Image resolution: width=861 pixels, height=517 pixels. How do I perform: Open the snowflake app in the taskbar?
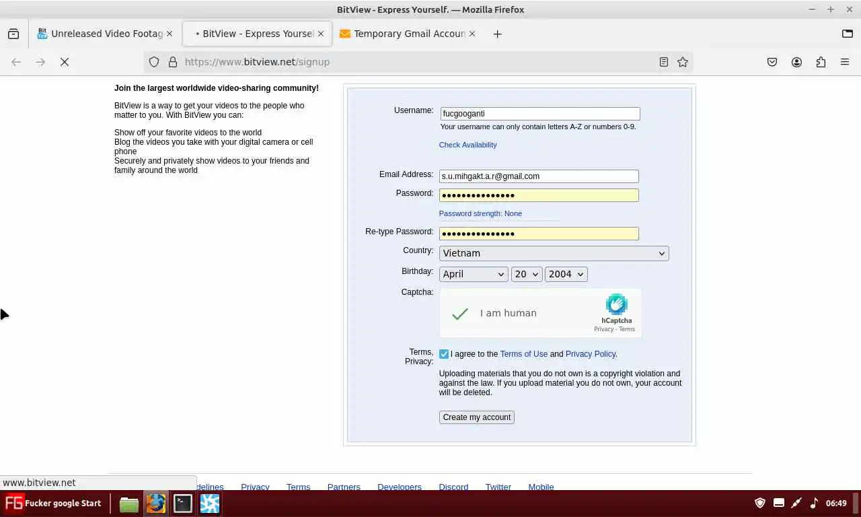click(x=210, y=504)
